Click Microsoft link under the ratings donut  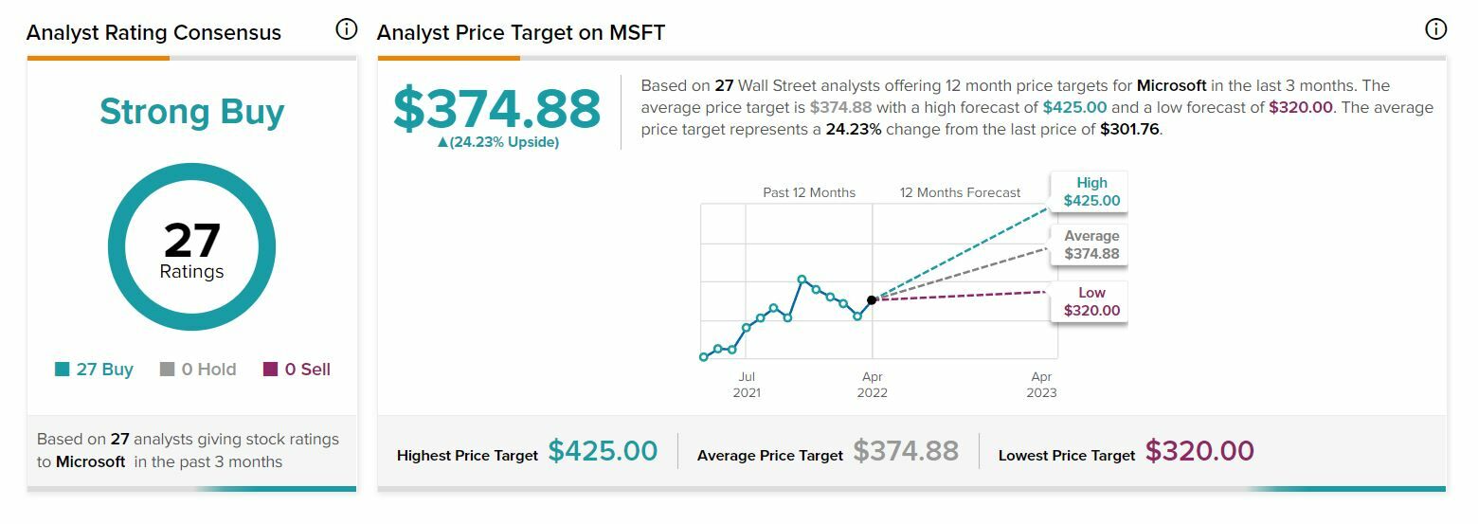pyautogui.click(x=91, y=461)
